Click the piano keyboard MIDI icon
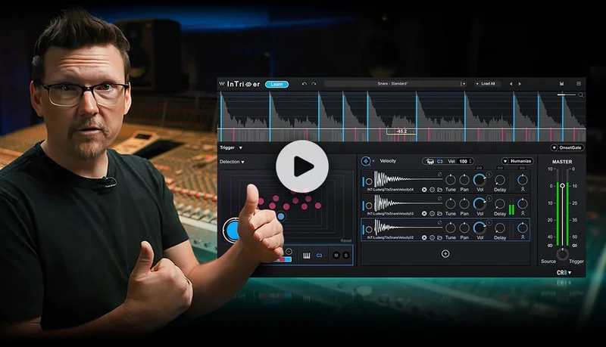 [x=307, y=256]
